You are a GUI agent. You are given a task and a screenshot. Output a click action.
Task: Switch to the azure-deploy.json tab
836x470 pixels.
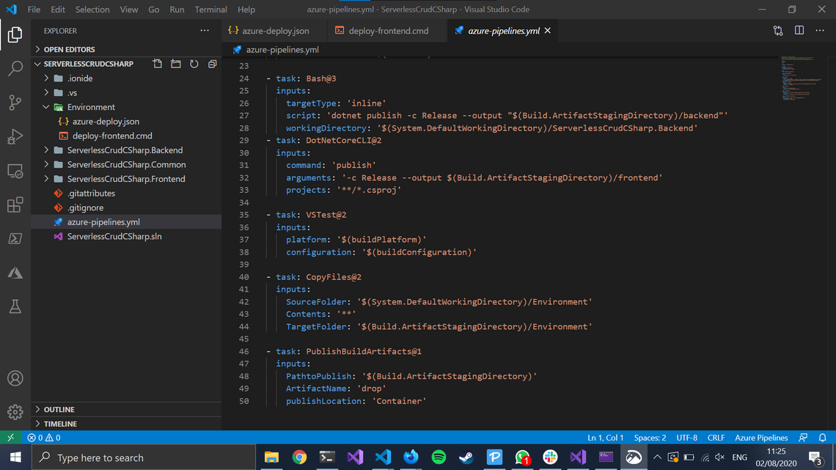[274, 31]
